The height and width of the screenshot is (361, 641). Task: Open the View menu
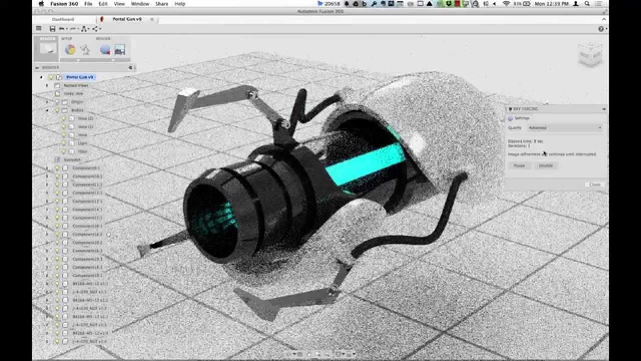tap(119, 4)
